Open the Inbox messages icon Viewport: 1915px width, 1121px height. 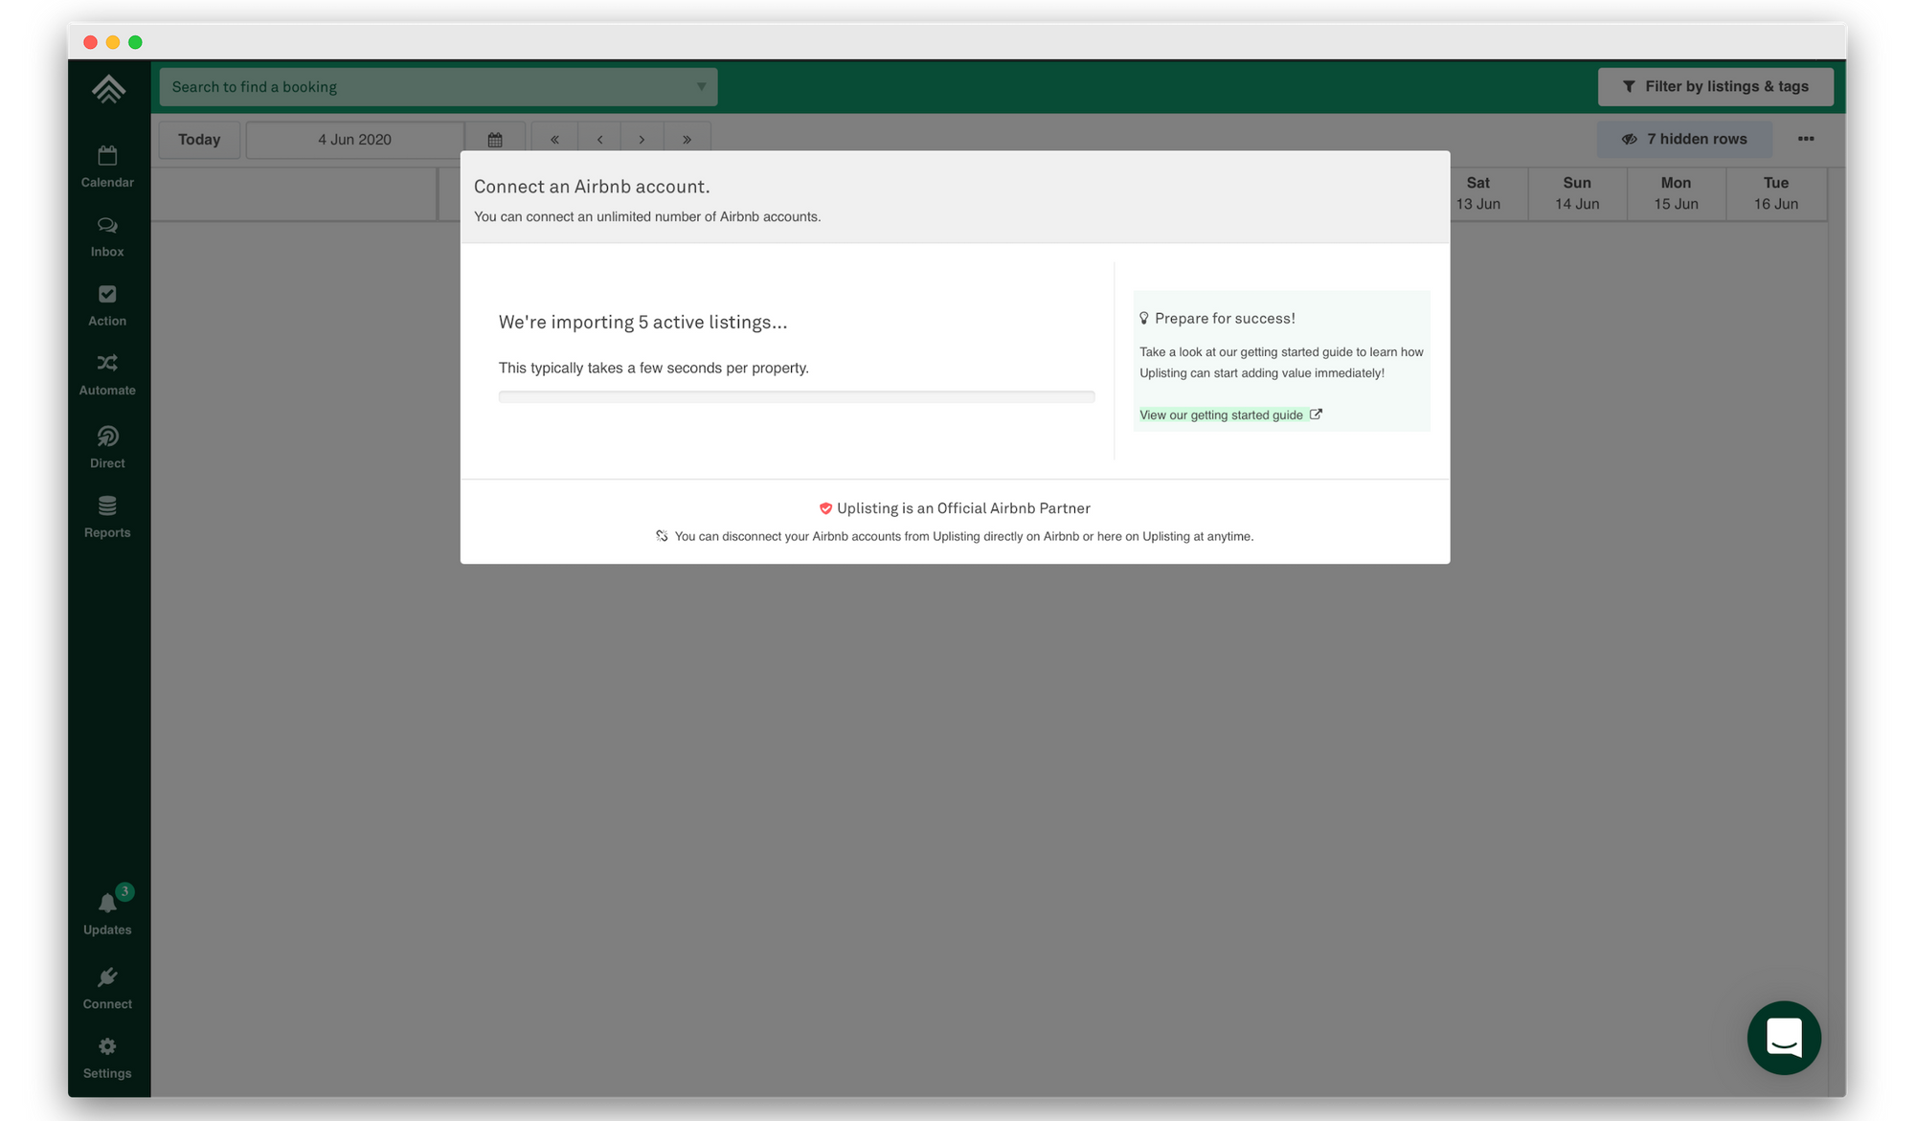[x=107, y=236]
